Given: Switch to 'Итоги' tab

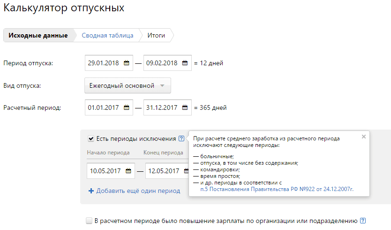Looking at the screenshot, I should pyautogui.click(x=156, y=36).
